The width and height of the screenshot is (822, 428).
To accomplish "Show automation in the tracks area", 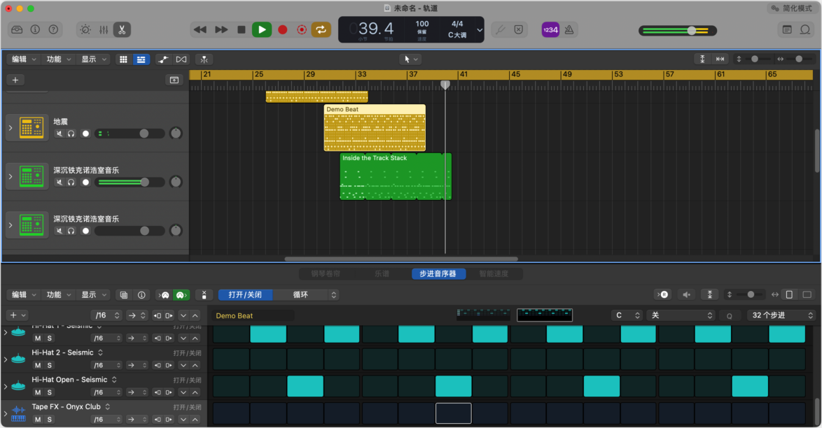I will point(163,59).
